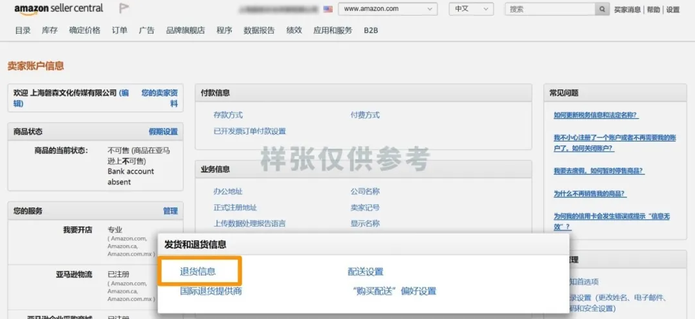Click 配送设置 link
Viewport: 695px width, 319px height.
tap(366, 272)
